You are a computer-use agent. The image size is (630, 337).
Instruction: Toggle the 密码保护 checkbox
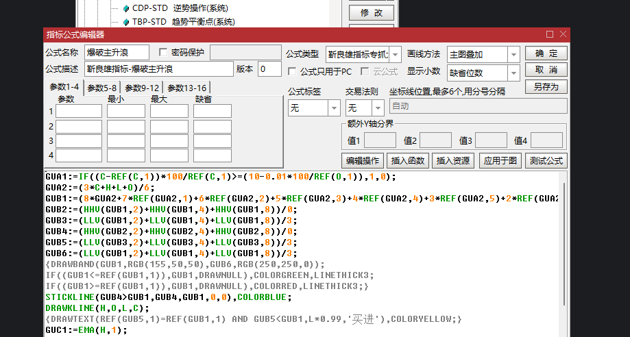coord(163,52)
